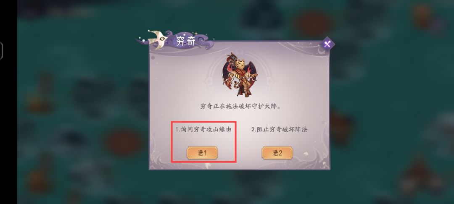Select the text 1.询问穷奇攻山缘由
Screen dimensions: 454x204
203,129
